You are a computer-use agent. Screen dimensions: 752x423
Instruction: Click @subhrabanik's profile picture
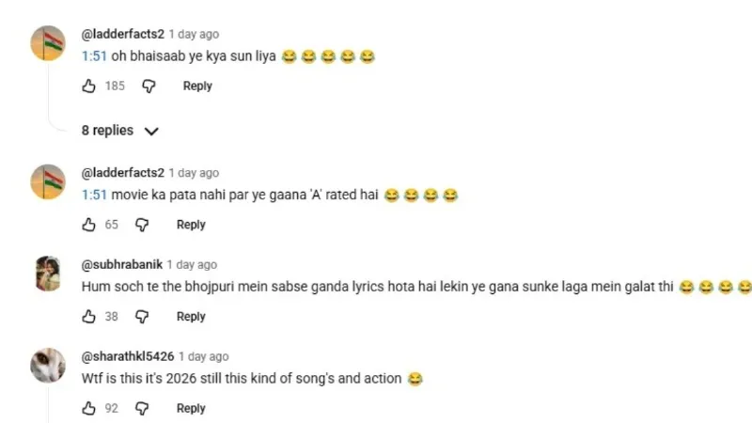(48, 274)
